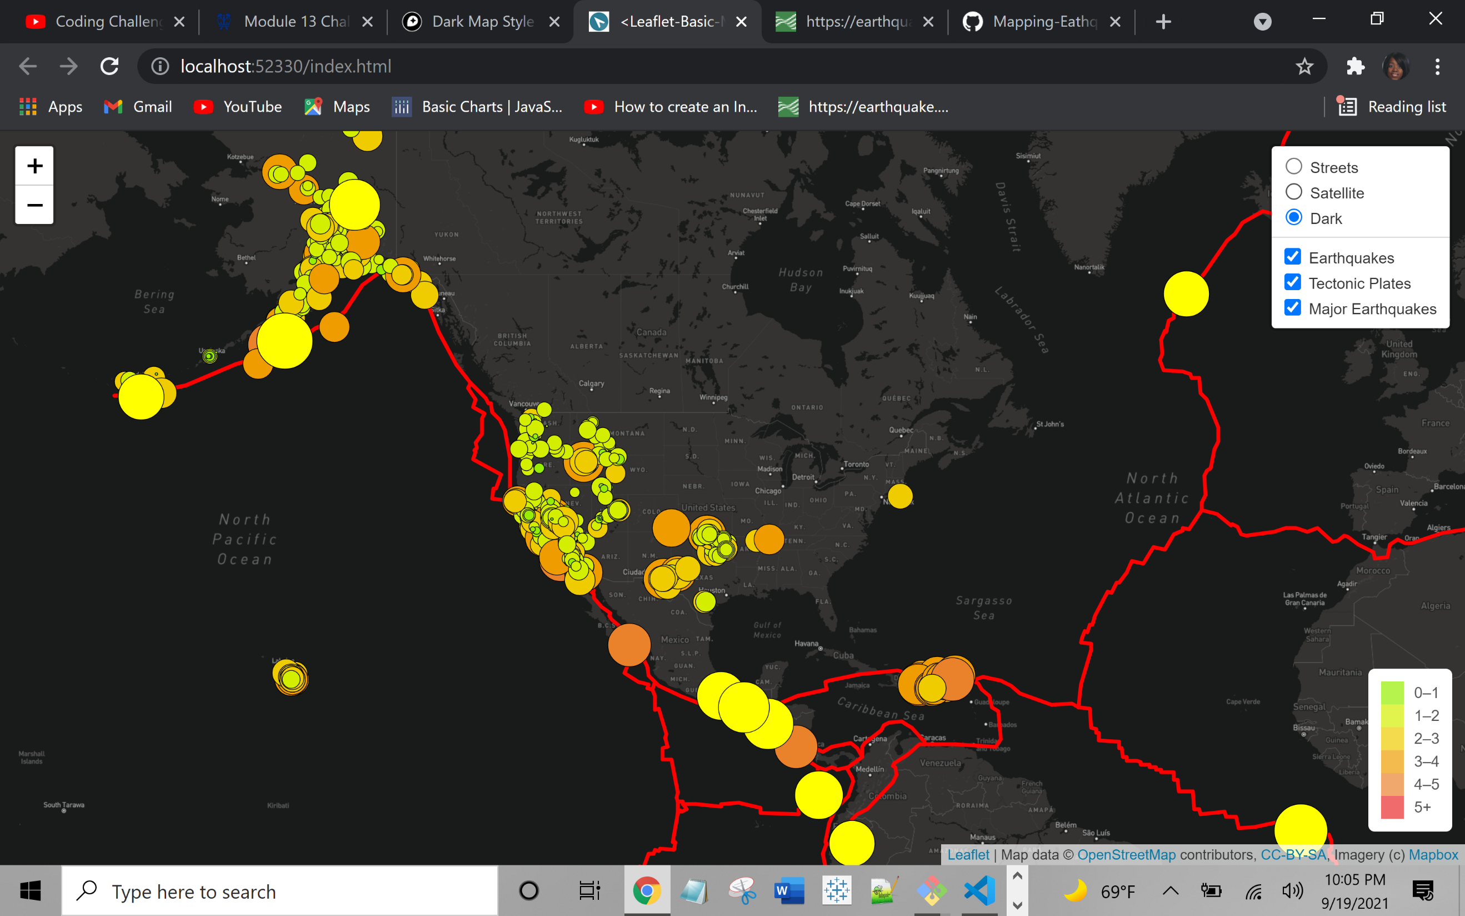Open Task View on the taskbar
Image resolution: width=1465 pixels, height=916 pixels.
pos(589,890)
